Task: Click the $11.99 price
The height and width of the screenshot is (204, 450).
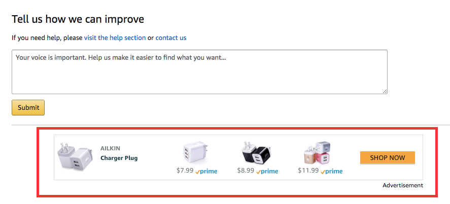Action: coord(308,171)
